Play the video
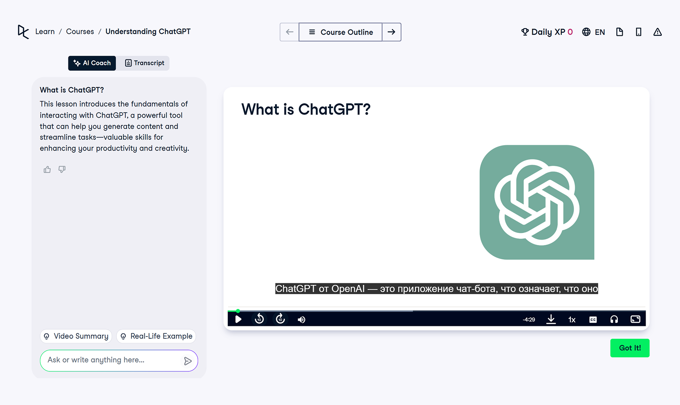The image size is (680, 405). (x=238, y=319)
